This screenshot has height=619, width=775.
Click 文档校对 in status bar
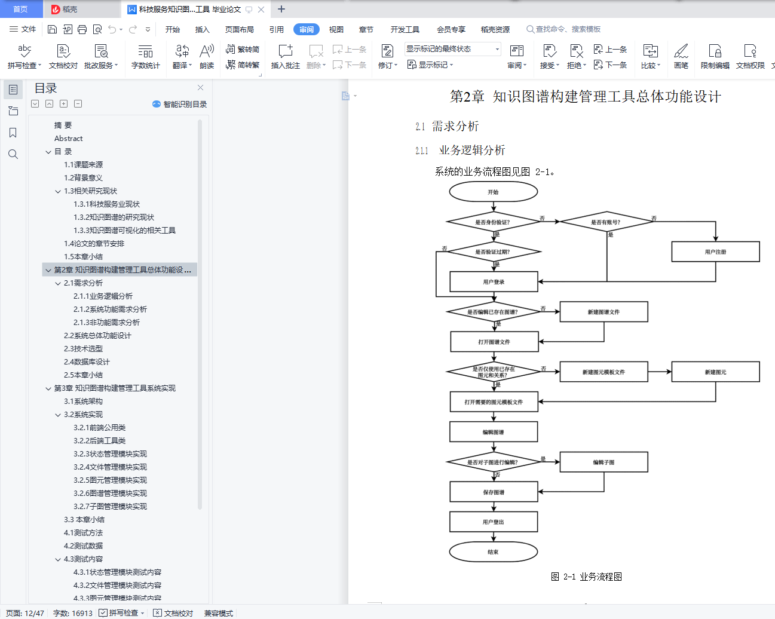click(174, 613)
